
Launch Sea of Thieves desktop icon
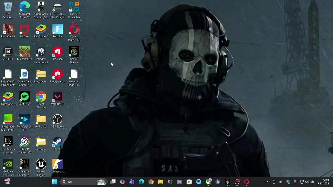pyautogui.click(x=74, y=55)
